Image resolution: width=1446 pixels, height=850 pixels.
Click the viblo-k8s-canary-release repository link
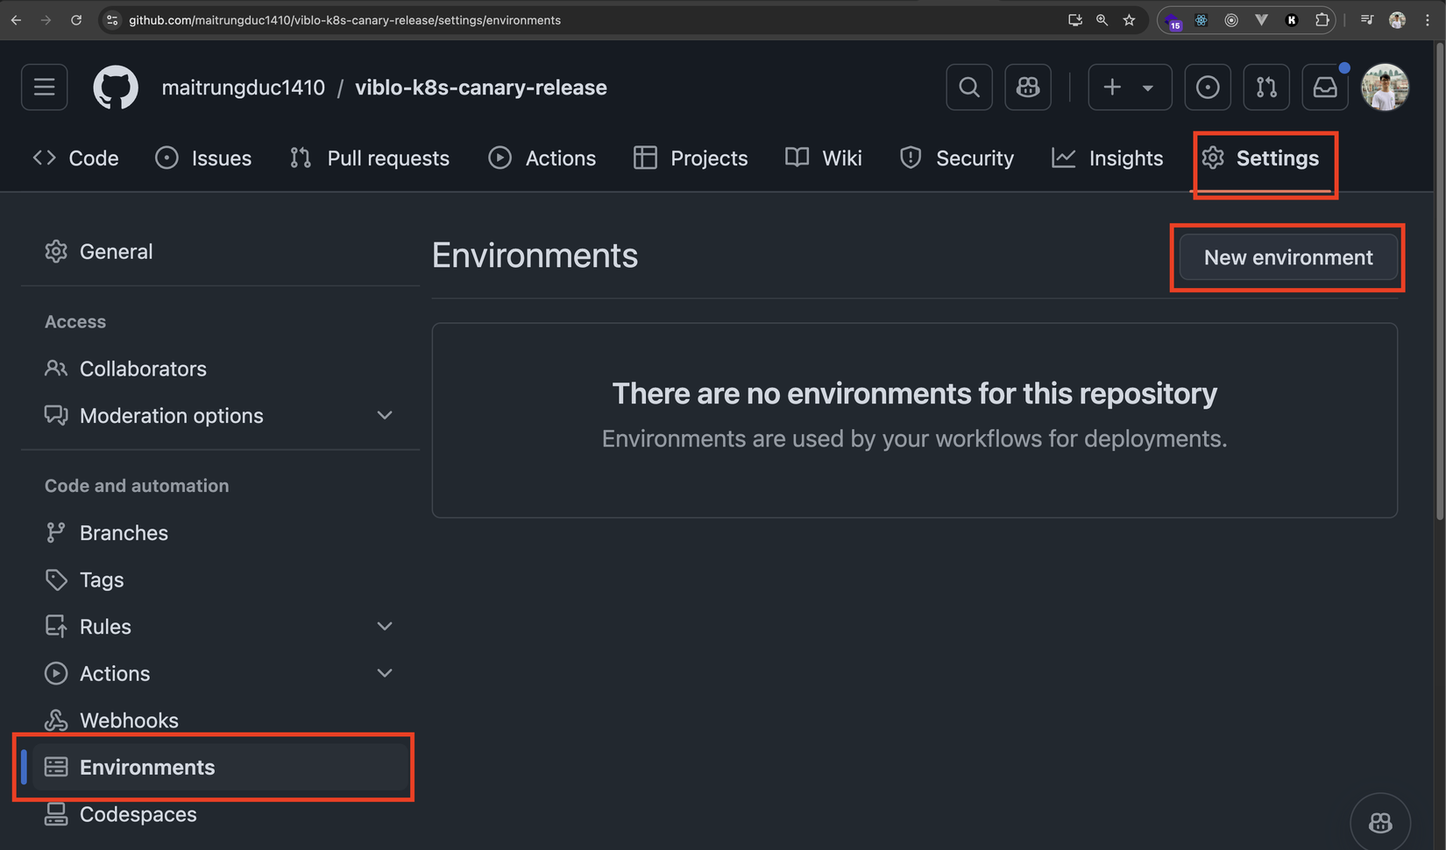[x=481, y=88]
